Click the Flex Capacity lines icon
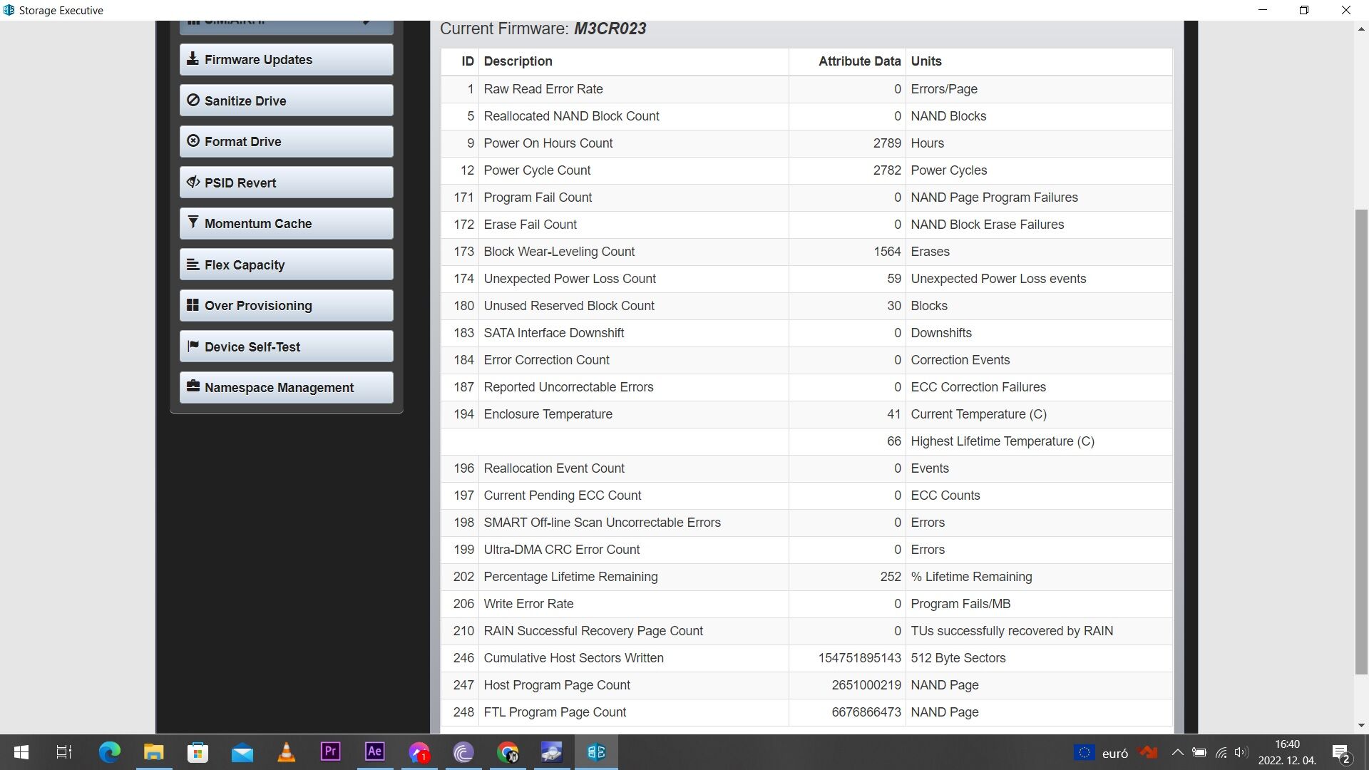 tap(193, 264)
